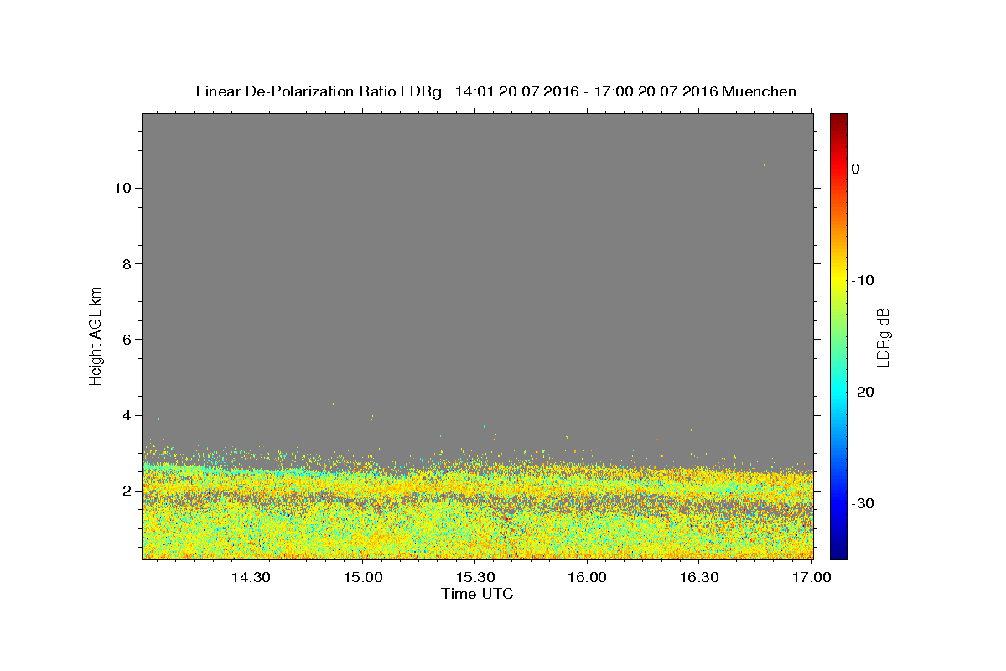The width and height of the screenshot is (1006, 671).
Task: Click the dark blue bottom of colorbar
Action: pos(838,554)
